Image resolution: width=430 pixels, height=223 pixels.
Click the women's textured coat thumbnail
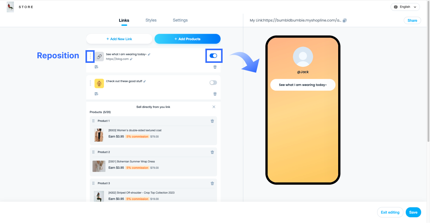[x=99, y=135]
